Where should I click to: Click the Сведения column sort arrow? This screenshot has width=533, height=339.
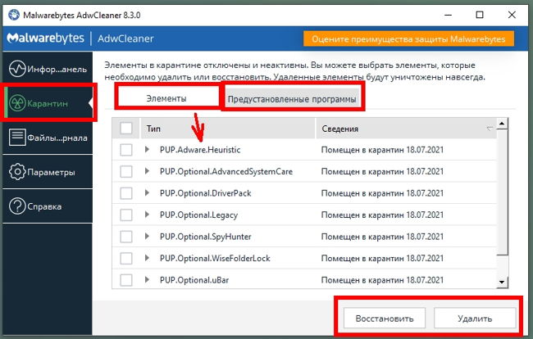[x=490, y=129]
